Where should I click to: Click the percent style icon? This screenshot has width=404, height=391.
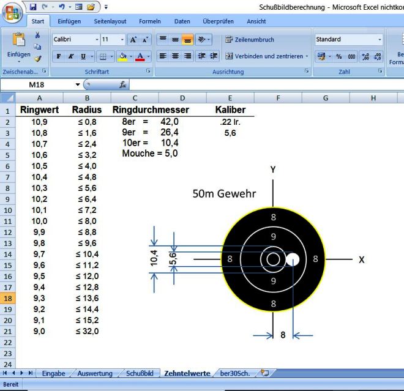(x=339, y=56)
